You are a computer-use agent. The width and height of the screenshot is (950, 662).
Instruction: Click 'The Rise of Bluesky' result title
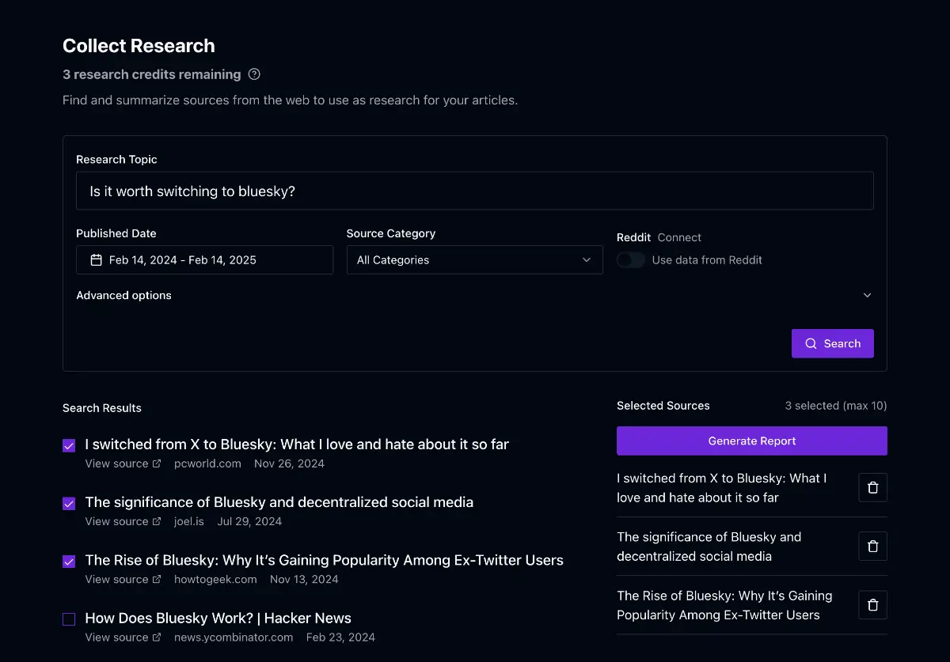[325, 560]
